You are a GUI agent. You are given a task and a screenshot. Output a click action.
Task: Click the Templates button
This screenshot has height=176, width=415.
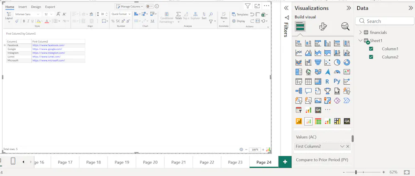[240, 14]
